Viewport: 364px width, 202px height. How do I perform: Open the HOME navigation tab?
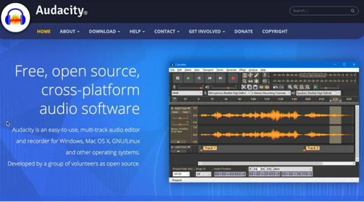(x=44, y=32)
